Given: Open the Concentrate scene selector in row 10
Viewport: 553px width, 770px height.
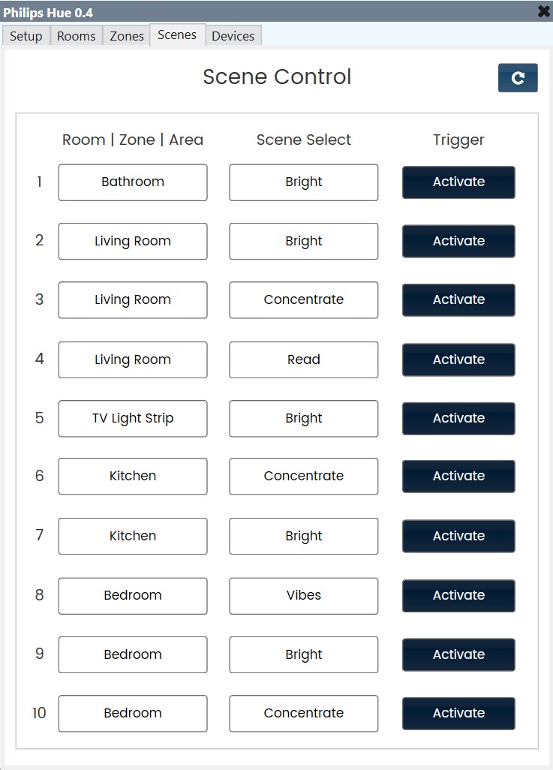Looking at the screenshot, I should point(303,713).
